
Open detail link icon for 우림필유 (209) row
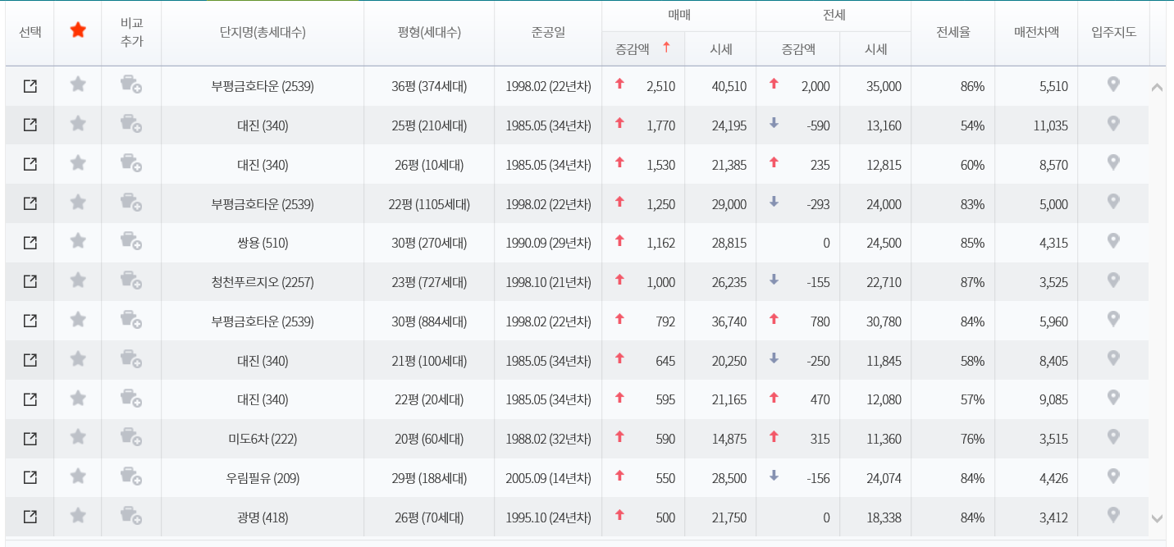(x=30, y=477)
